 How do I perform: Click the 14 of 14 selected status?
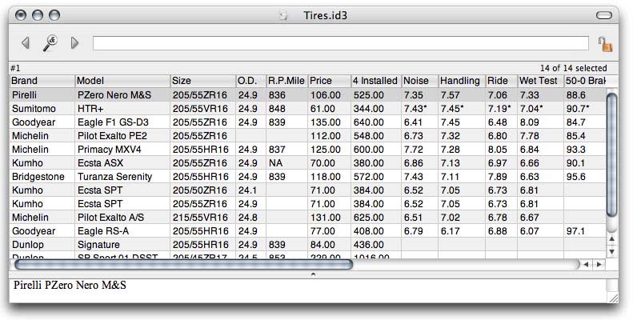click(x=573, y=68)
